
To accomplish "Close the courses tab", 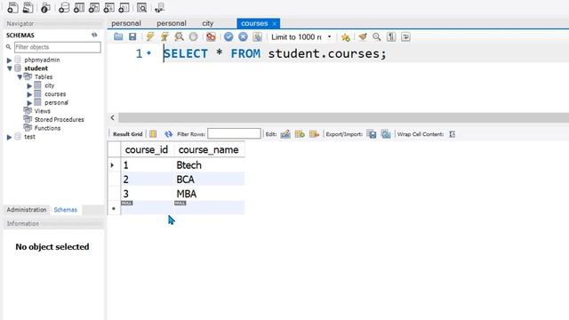I will pos(275,24).
